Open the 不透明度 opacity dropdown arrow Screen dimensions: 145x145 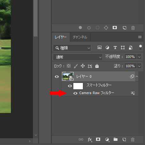(139, 57)
